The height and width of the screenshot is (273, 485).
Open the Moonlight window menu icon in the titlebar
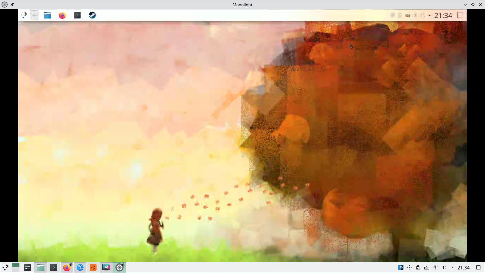tap(5, 5)
